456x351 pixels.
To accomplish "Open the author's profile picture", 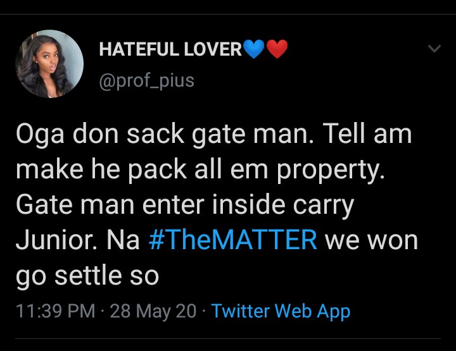I will pos(49,64).
